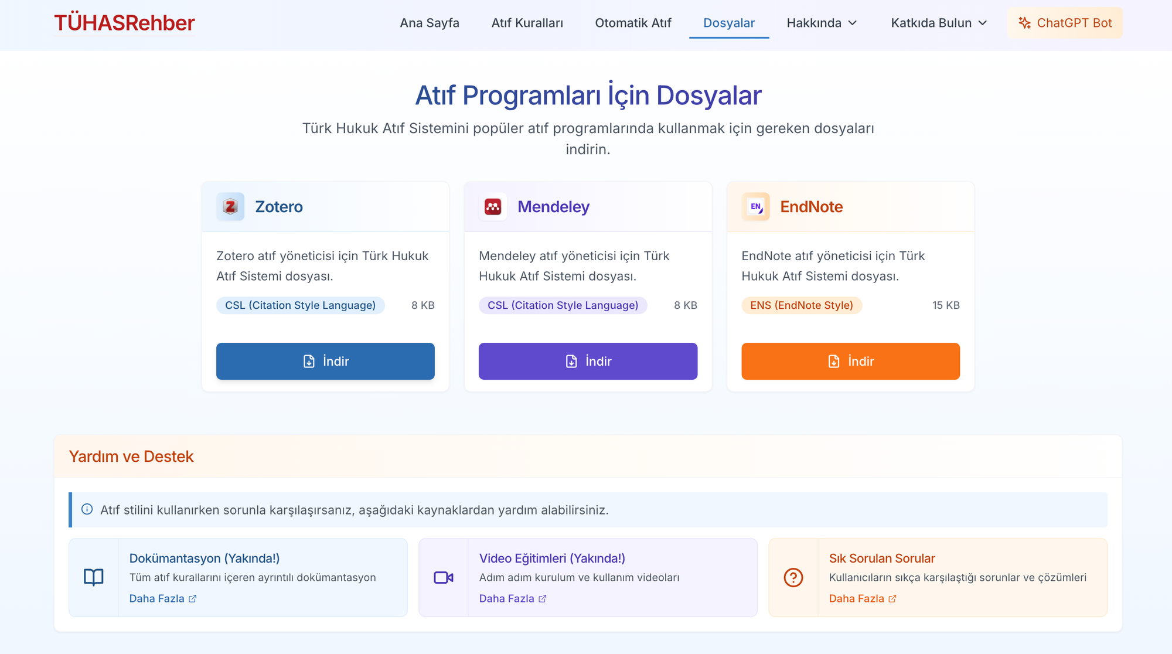
Task: Click Daha Fazla link under Dokümantasyon
Action: [x=163, y=598]
